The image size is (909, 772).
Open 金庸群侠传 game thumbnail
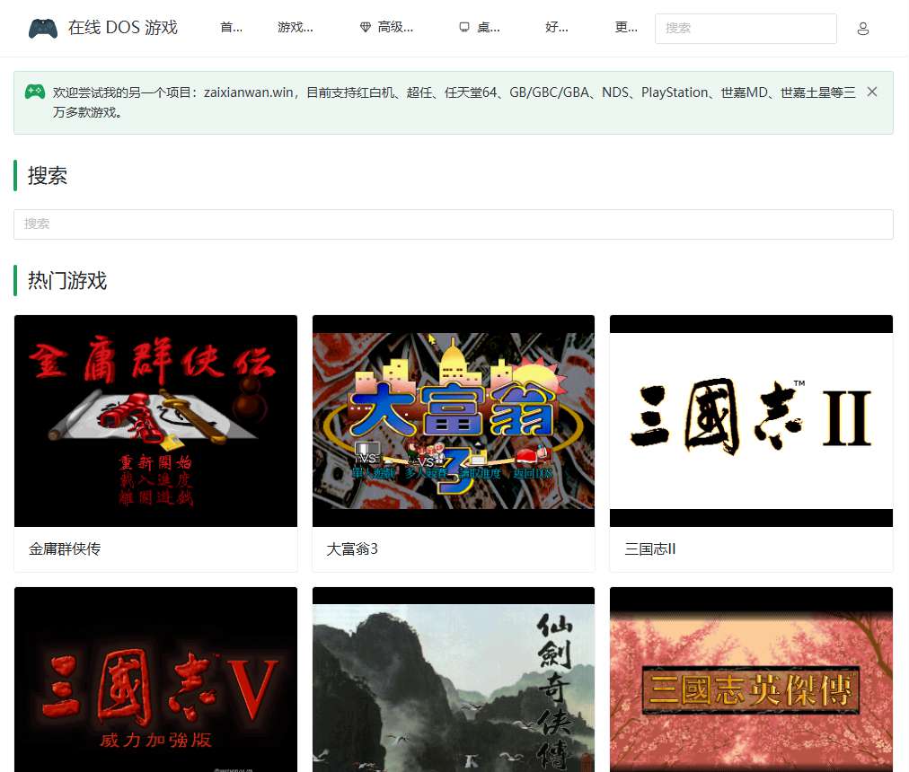(x=155, y=421)
